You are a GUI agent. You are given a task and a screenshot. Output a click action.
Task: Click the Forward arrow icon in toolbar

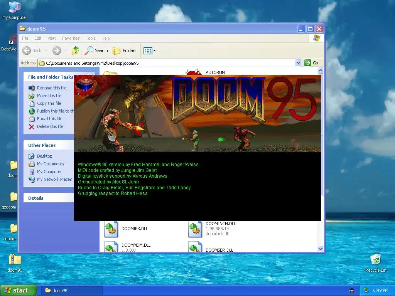[x=57, y=50]
